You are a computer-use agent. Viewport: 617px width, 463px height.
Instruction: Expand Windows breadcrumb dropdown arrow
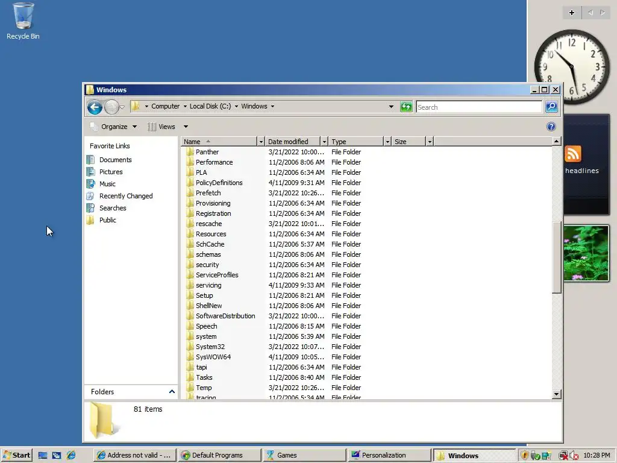coord(272,106)
